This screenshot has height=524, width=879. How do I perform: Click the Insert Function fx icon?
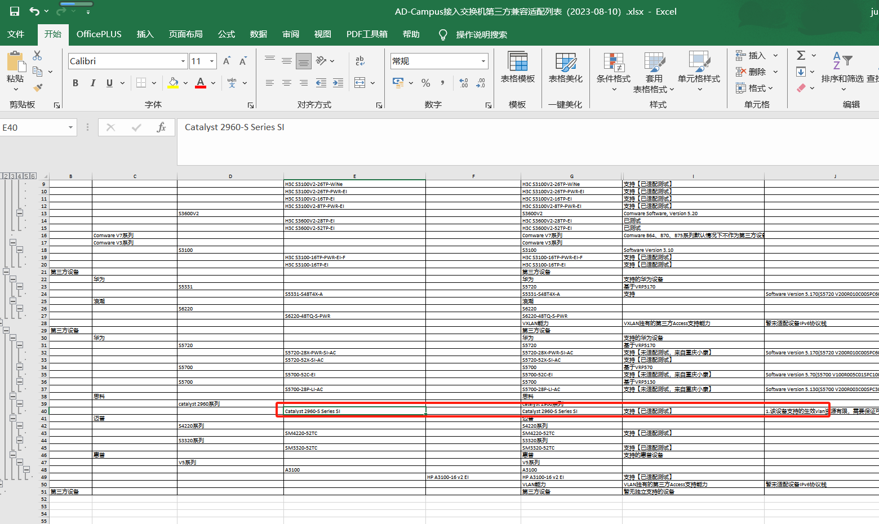[161, 127]
